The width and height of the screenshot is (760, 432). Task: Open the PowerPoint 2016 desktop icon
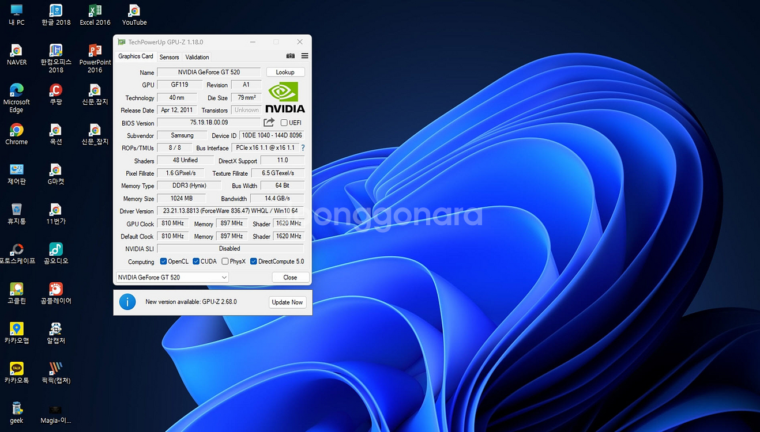pyautogui.click(x=95, y=58)
